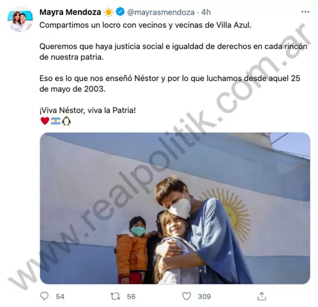Click the Mayra Mendoza display name
Viewport: 318px width, 307px height.
point(70,12)
